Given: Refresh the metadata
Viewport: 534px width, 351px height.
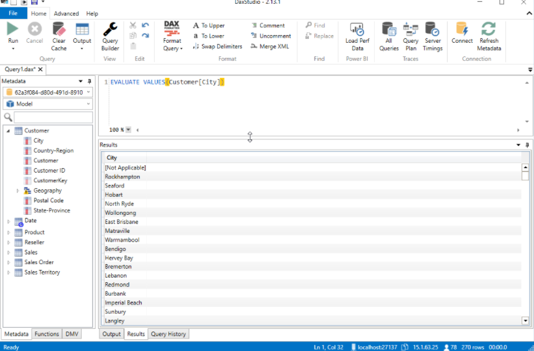Looking at the screenshot, I should (489, 37).
